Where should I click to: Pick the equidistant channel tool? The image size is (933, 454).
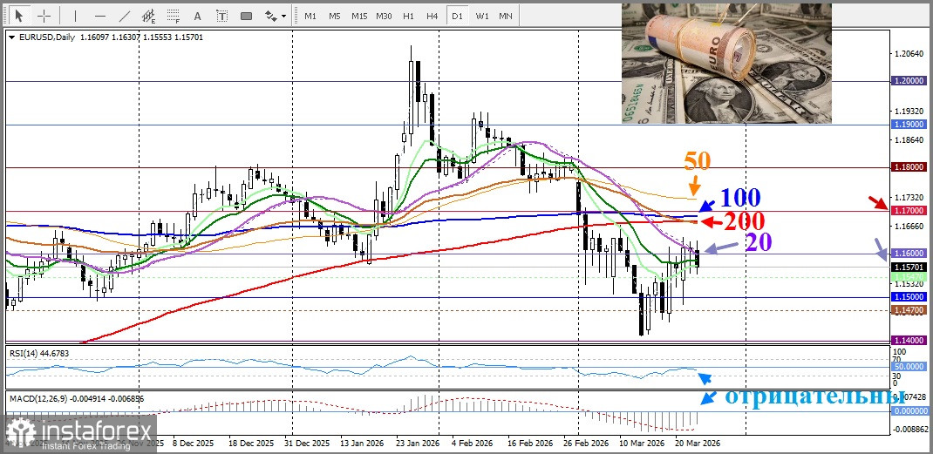point(149,16)
